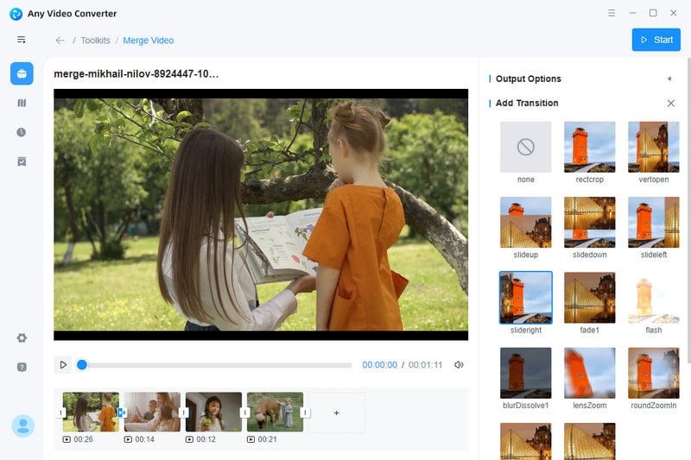Select the slidedown transition
Viewport: 691px width, 460px height.
[590, 223]
